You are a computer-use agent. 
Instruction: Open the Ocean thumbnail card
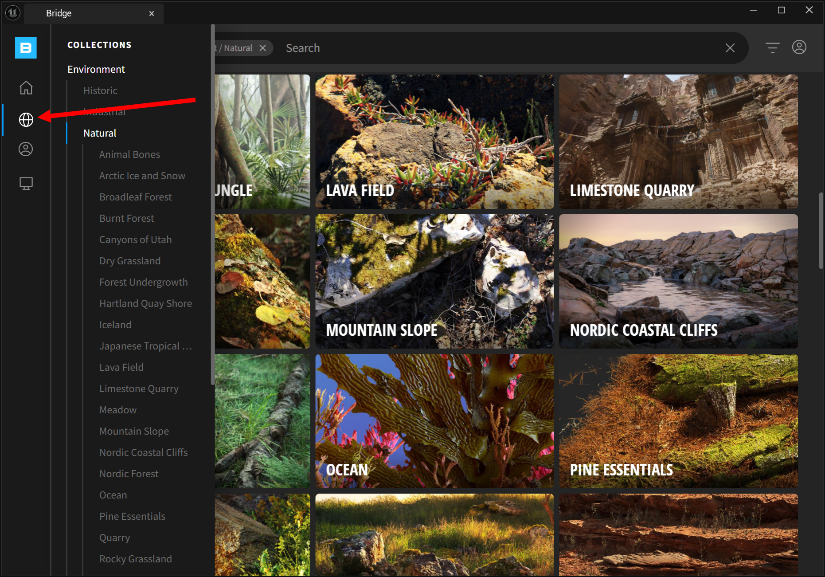tap(434, 421)
